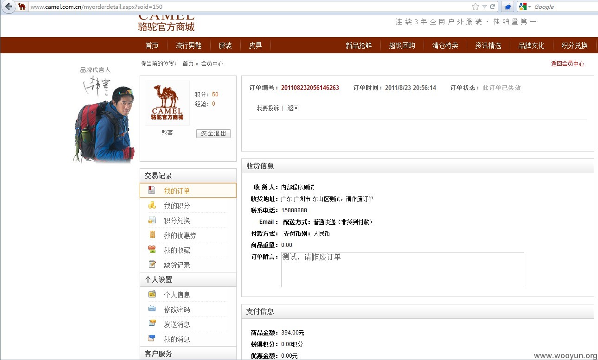Viewport: 598px width, 360px height.
Task: Click the 个人信息 ID card icon
Action: pos(152,294)
